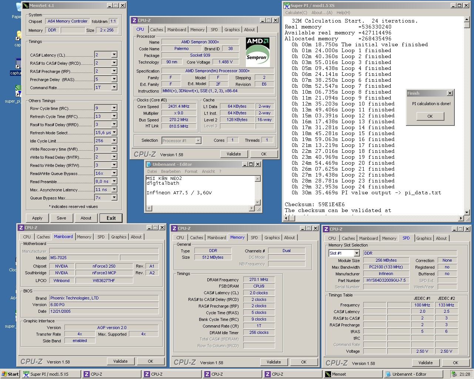Click the DRAM Frequency value 270.1 MHz

pos(259,280)
